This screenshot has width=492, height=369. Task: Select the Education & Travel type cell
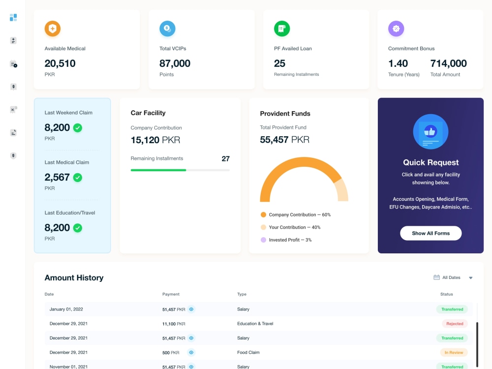(255, 324)
